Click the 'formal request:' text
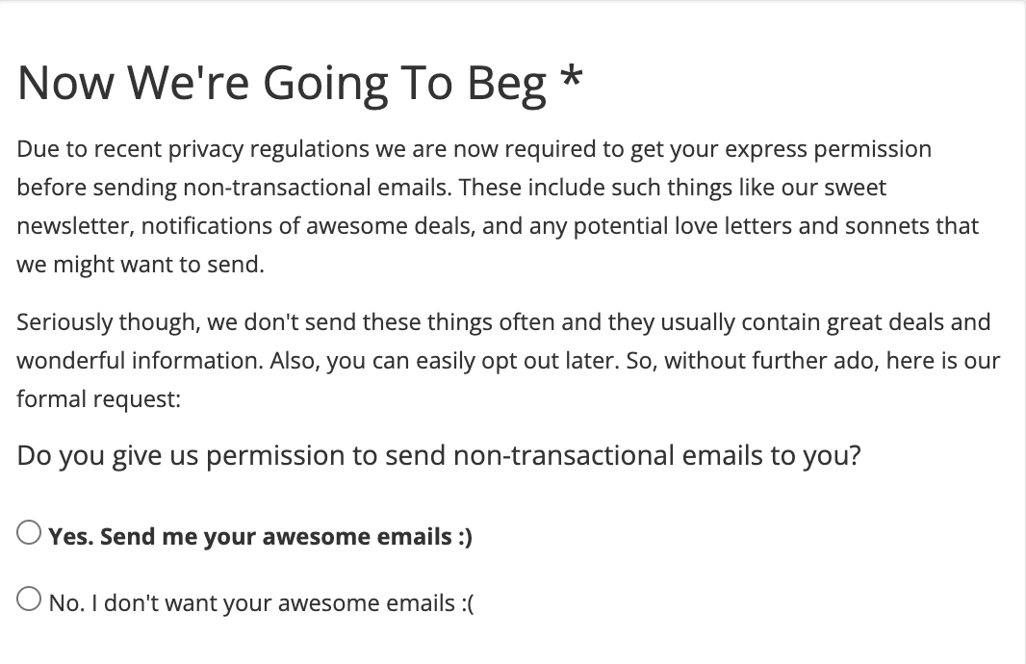The height and width of the screenshot is (664, 1026). 98,399
